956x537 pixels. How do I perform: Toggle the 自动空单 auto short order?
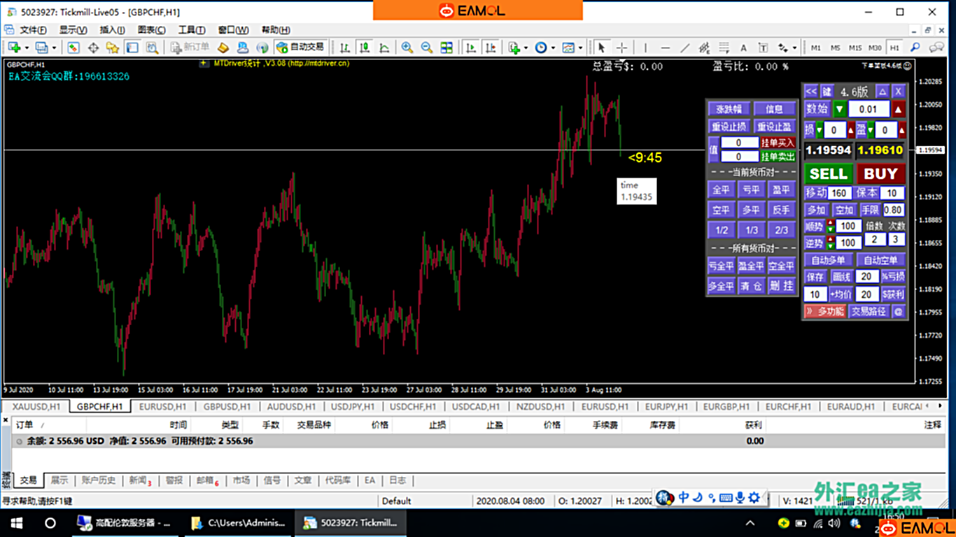[x=880, y=260]
